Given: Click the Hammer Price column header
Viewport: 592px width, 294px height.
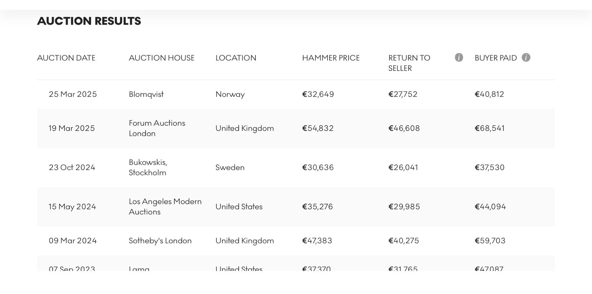Looking at the screenshot, I should 331,58.
